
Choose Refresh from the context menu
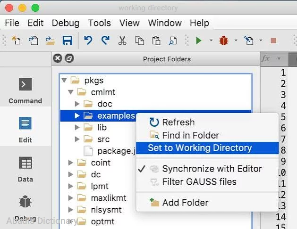(207, 122)
